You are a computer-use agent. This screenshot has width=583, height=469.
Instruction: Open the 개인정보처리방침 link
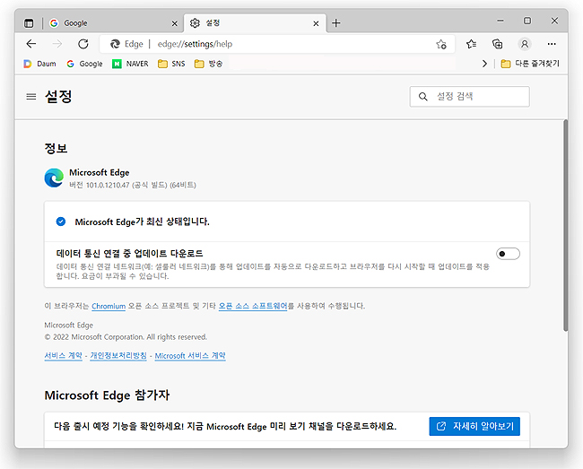coord(118,356)
